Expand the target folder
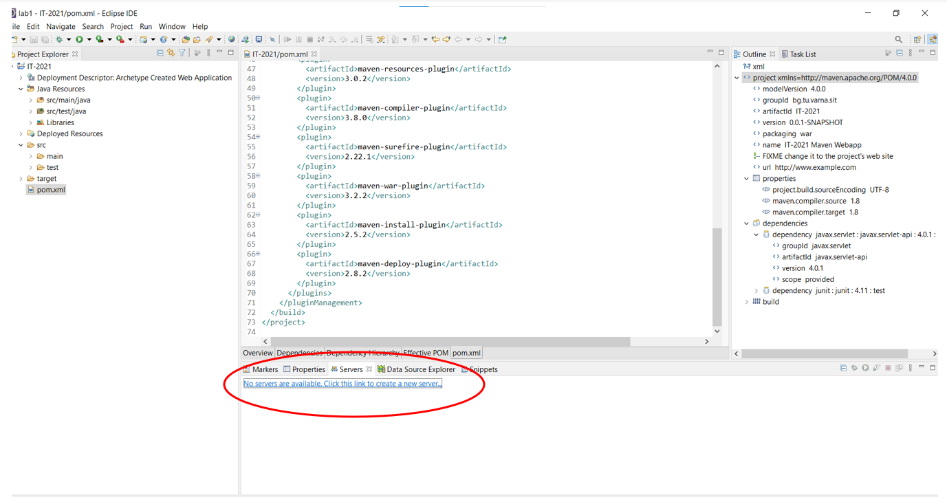This screenshot has height=502, width=947. click(21, 179)
